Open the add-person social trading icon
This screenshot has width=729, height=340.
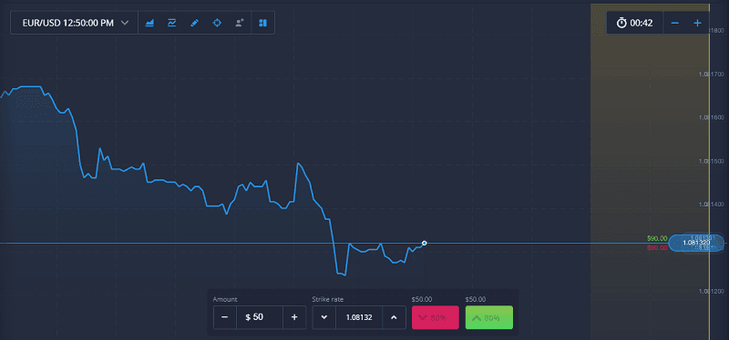pyautogui.click(x=240, y=23)
